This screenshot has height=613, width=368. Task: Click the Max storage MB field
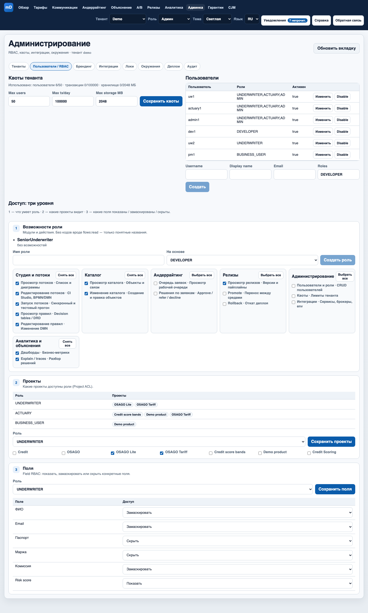[x=117, y=101]
